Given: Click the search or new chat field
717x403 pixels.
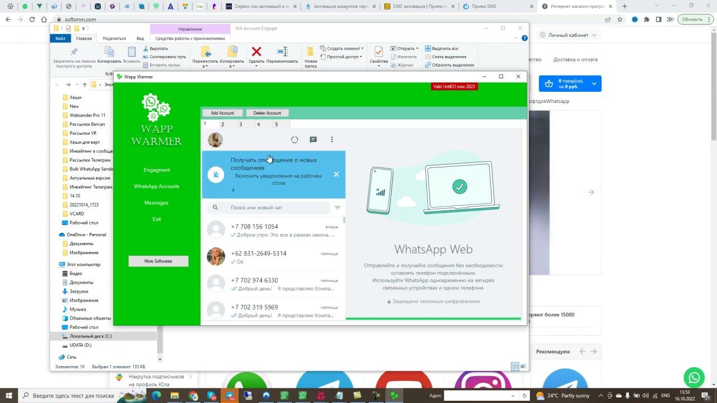Looking at the screenshot, I should [x=269, y=208].
